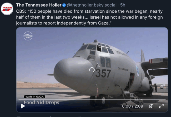The width and height of the screenshot is (171, 117).
Task: Expand the video to fullscreen
Action: (x=161, y=106)
